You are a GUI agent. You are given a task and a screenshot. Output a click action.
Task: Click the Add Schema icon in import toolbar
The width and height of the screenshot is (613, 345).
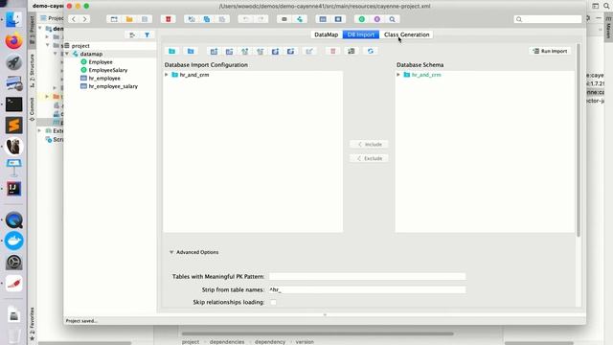[191, 51]
